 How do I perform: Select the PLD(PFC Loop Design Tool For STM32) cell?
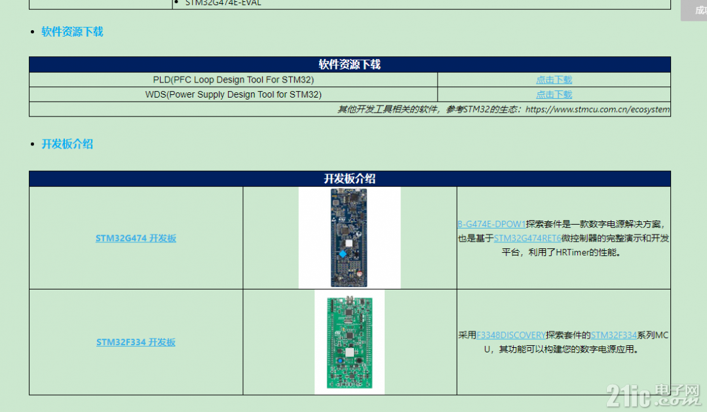click(233, 80)
